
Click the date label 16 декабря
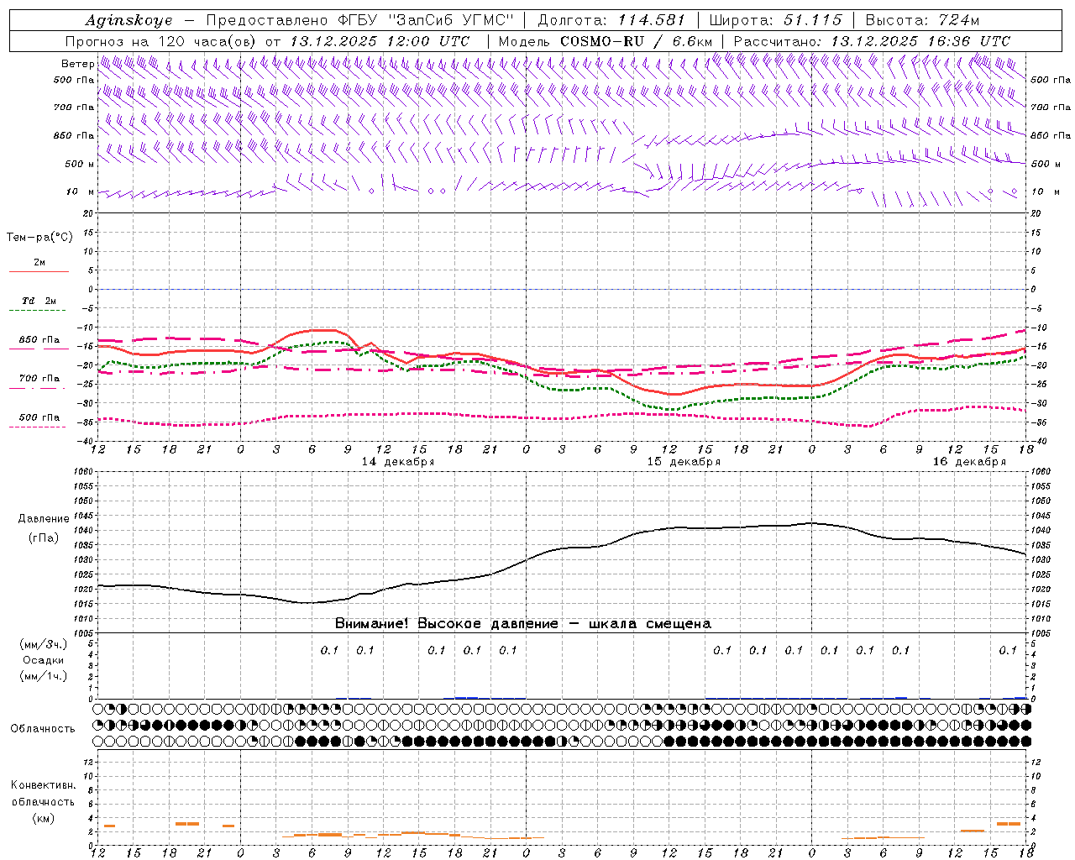pos(969,462)
